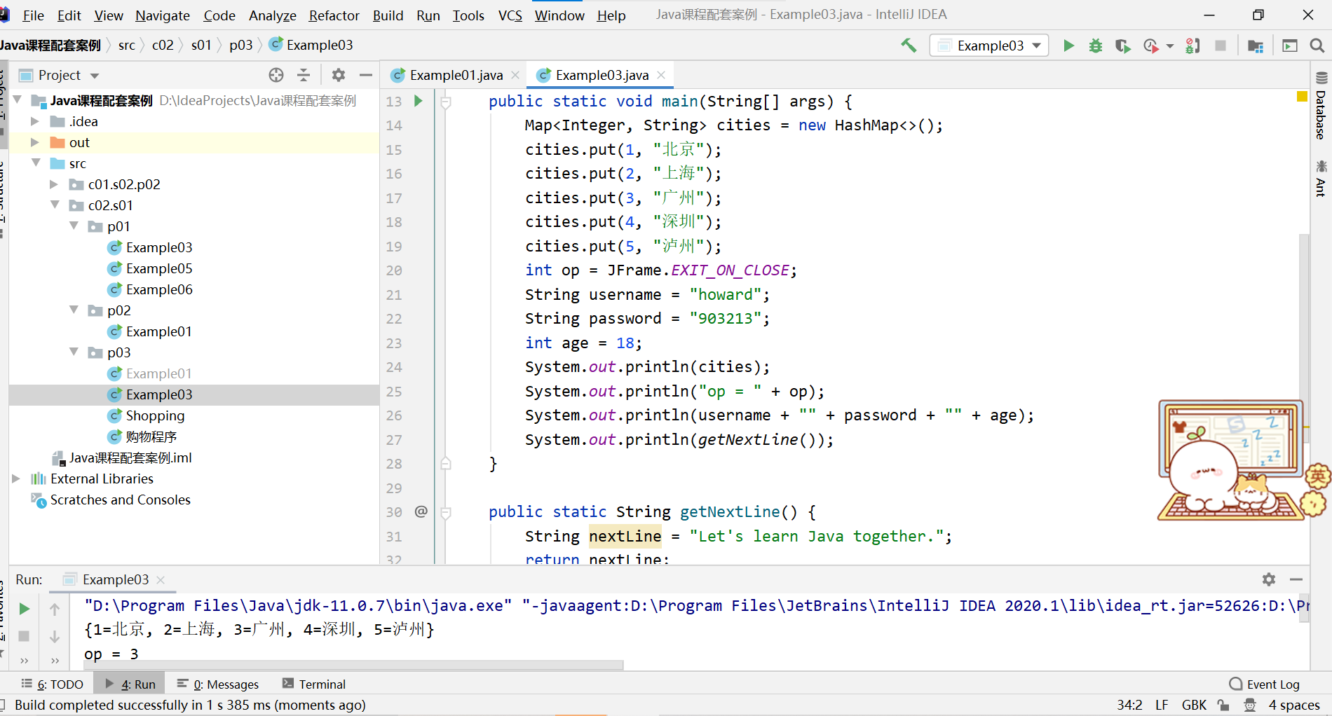The image size is (1332, 716).
Task: Open Project panel settings gear
Action: 339,75
